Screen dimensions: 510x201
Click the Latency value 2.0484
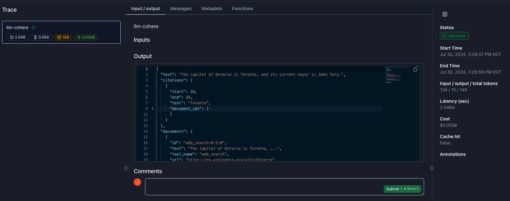(447, 108)
